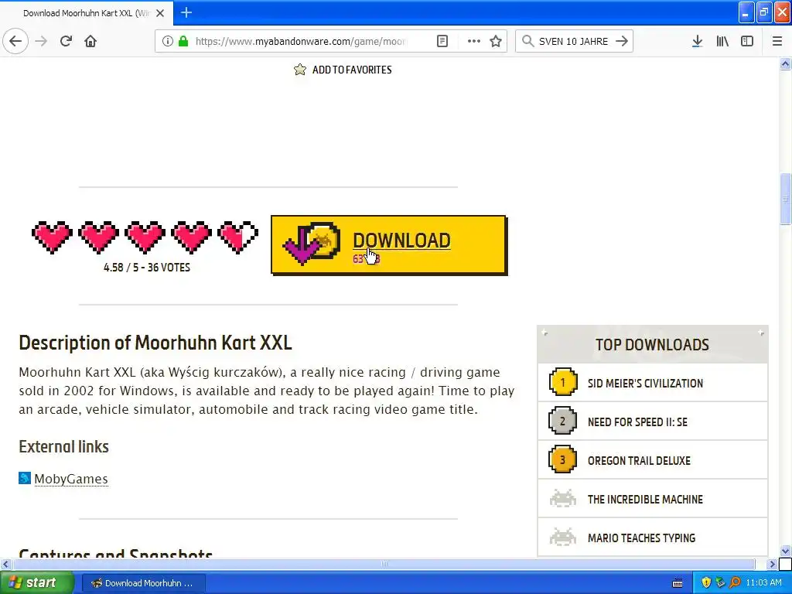The width and height of the screenshot is (792, 594).
Task: Open the downloads panel arrow icon
Action: 697,41
